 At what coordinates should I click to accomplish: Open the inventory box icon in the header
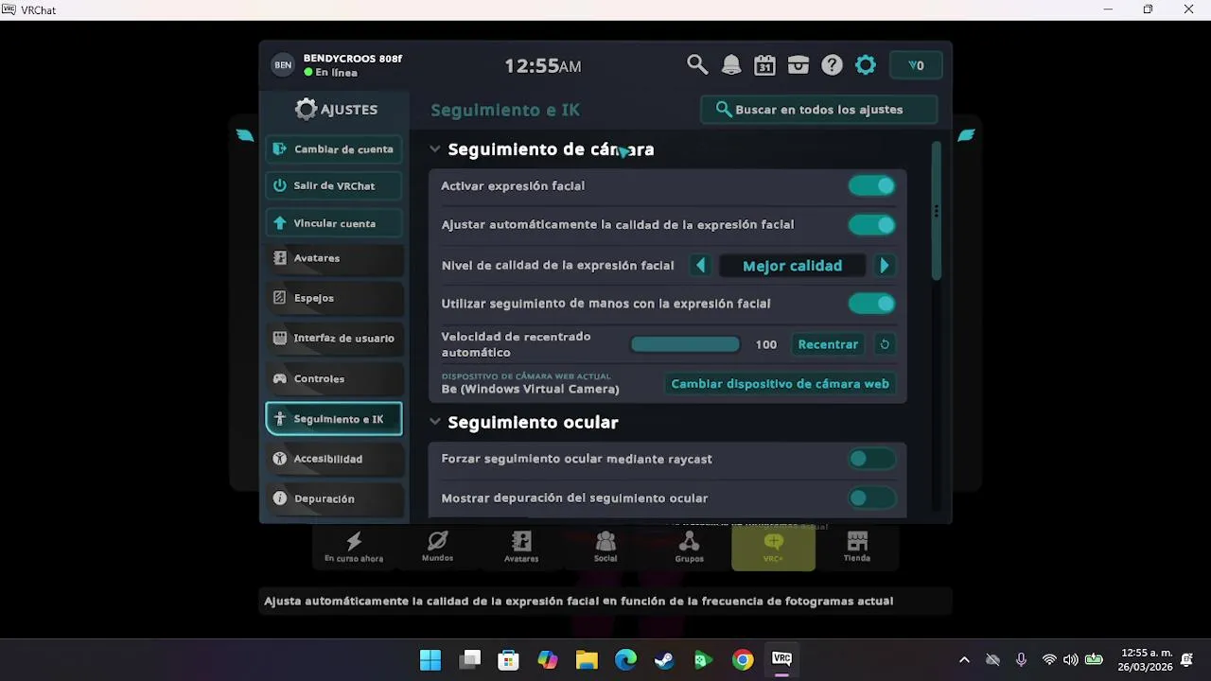click(x=799, y=65)
